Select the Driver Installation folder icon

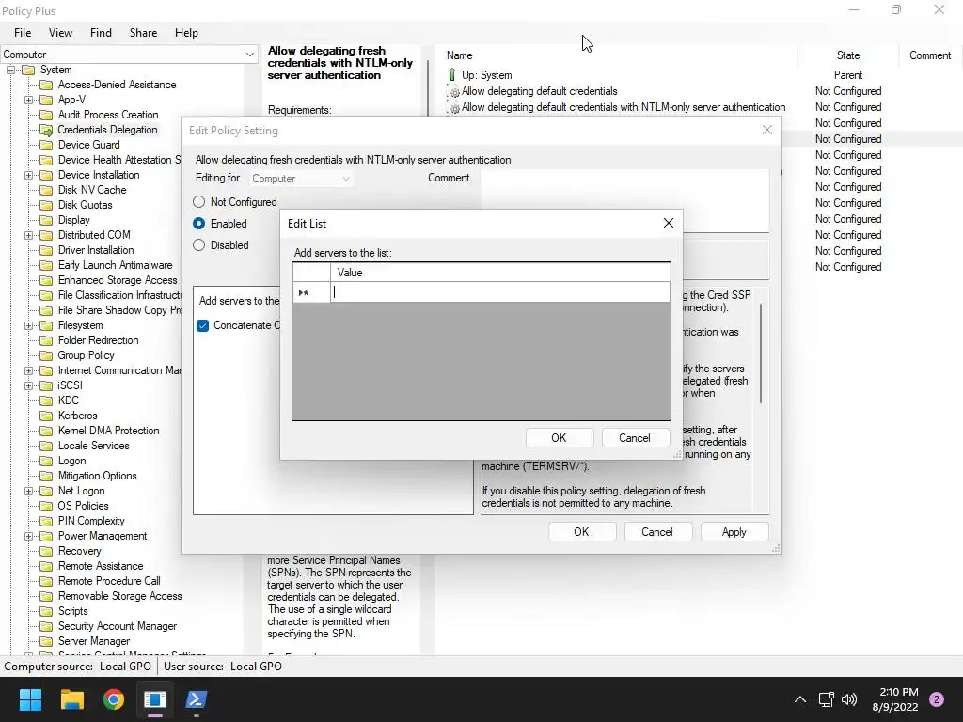tap(46, 250)
